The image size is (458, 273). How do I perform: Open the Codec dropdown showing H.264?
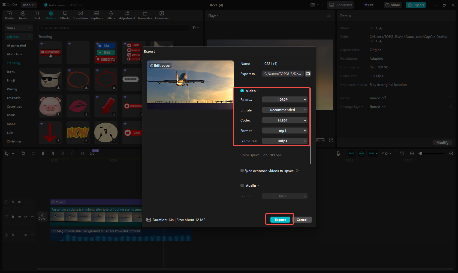285,120
